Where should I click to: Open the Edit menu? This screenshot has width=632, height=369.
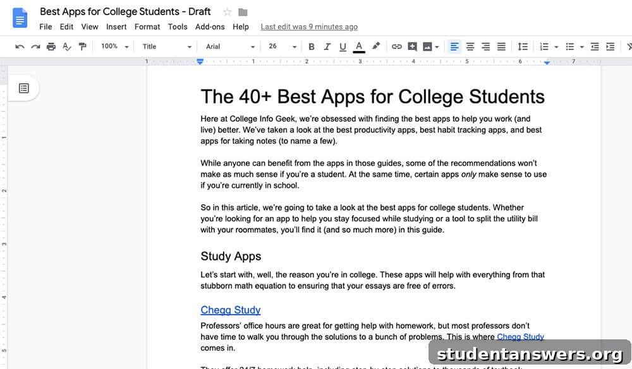click(66, 26)
